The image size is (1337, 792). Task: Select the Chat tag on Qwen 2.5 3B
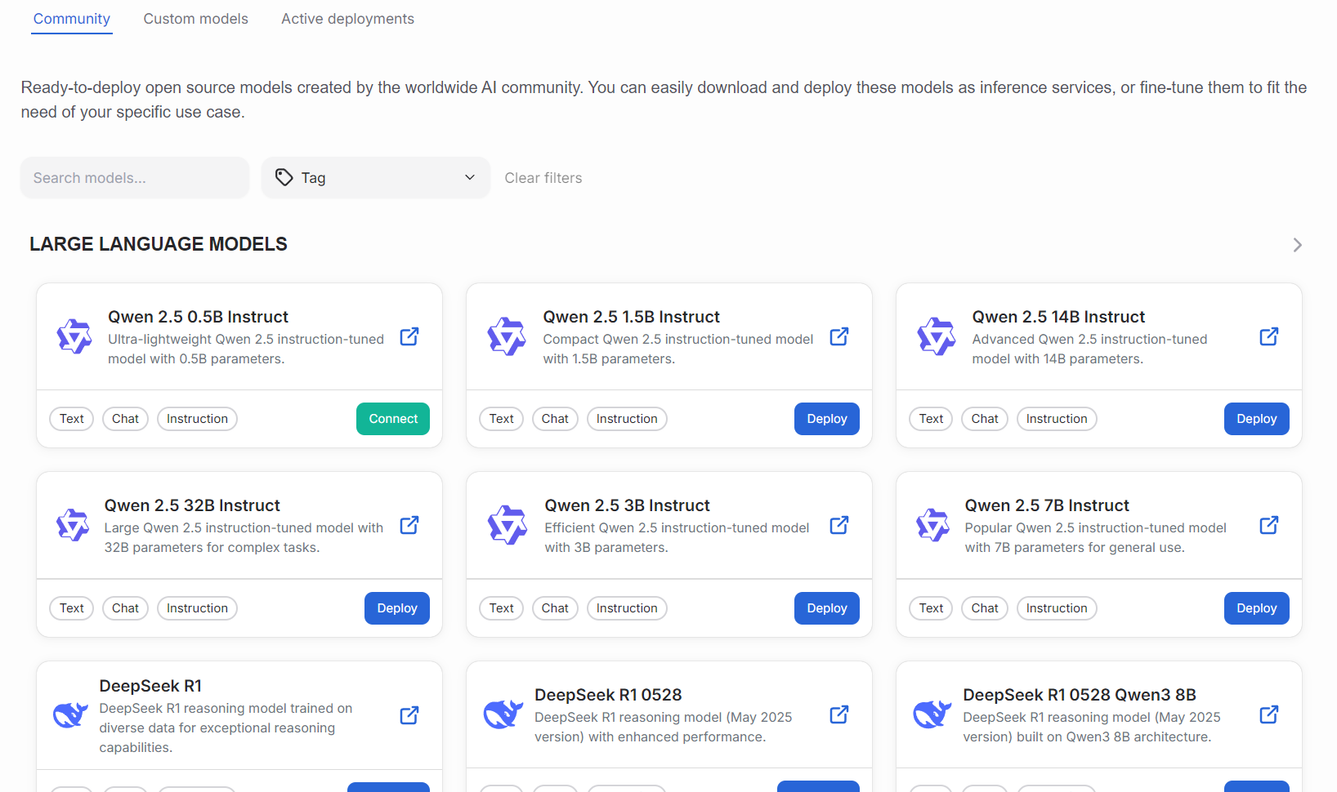point(555,607)
